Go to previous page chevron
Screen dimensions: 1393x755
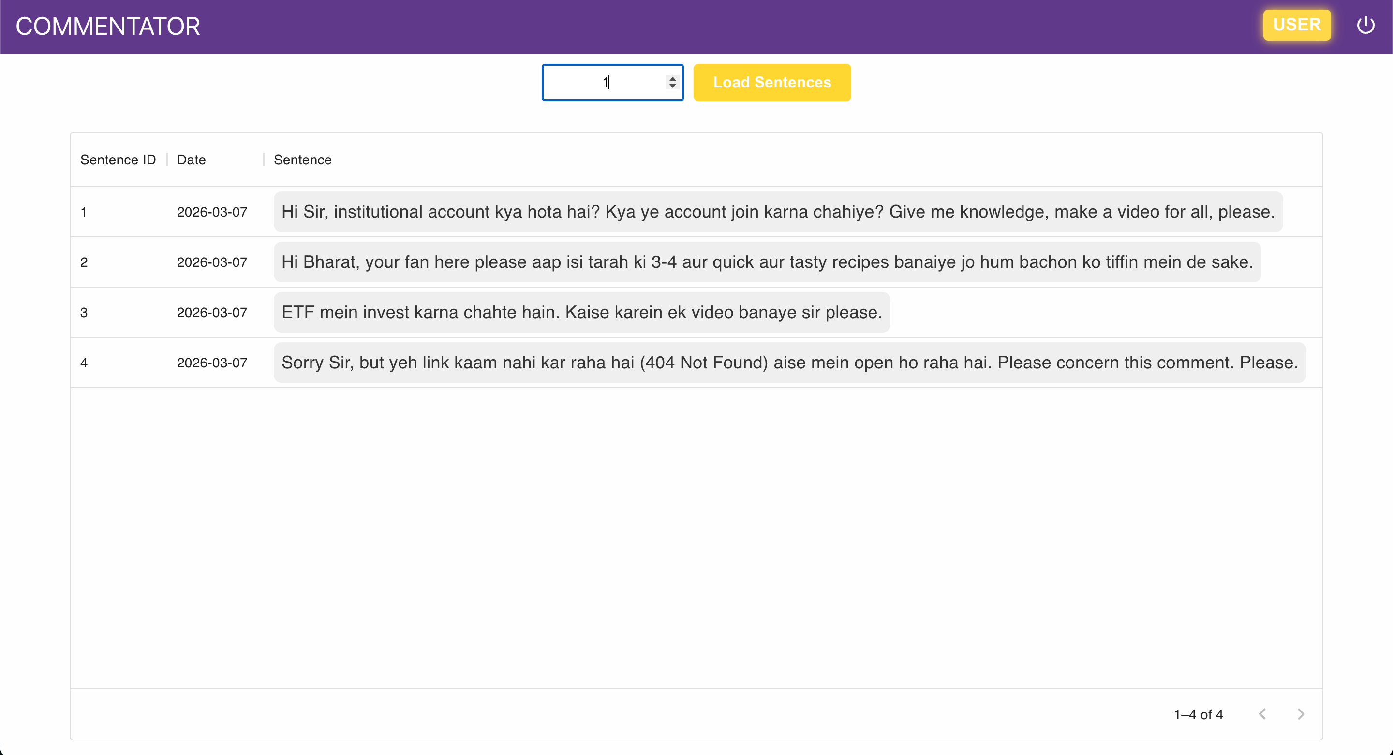1262,714
